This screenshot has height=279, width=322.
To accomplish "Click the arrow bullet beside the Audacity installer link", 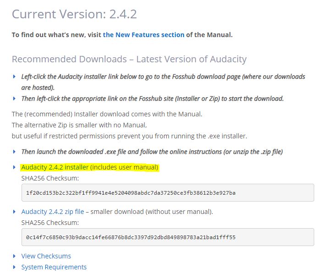I will [14, 167].
